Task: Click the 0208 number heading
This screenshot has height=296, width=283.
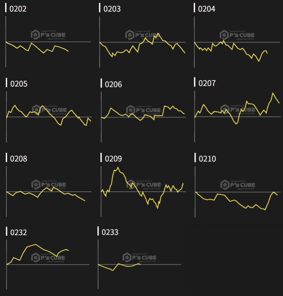Action: point(19,159)
